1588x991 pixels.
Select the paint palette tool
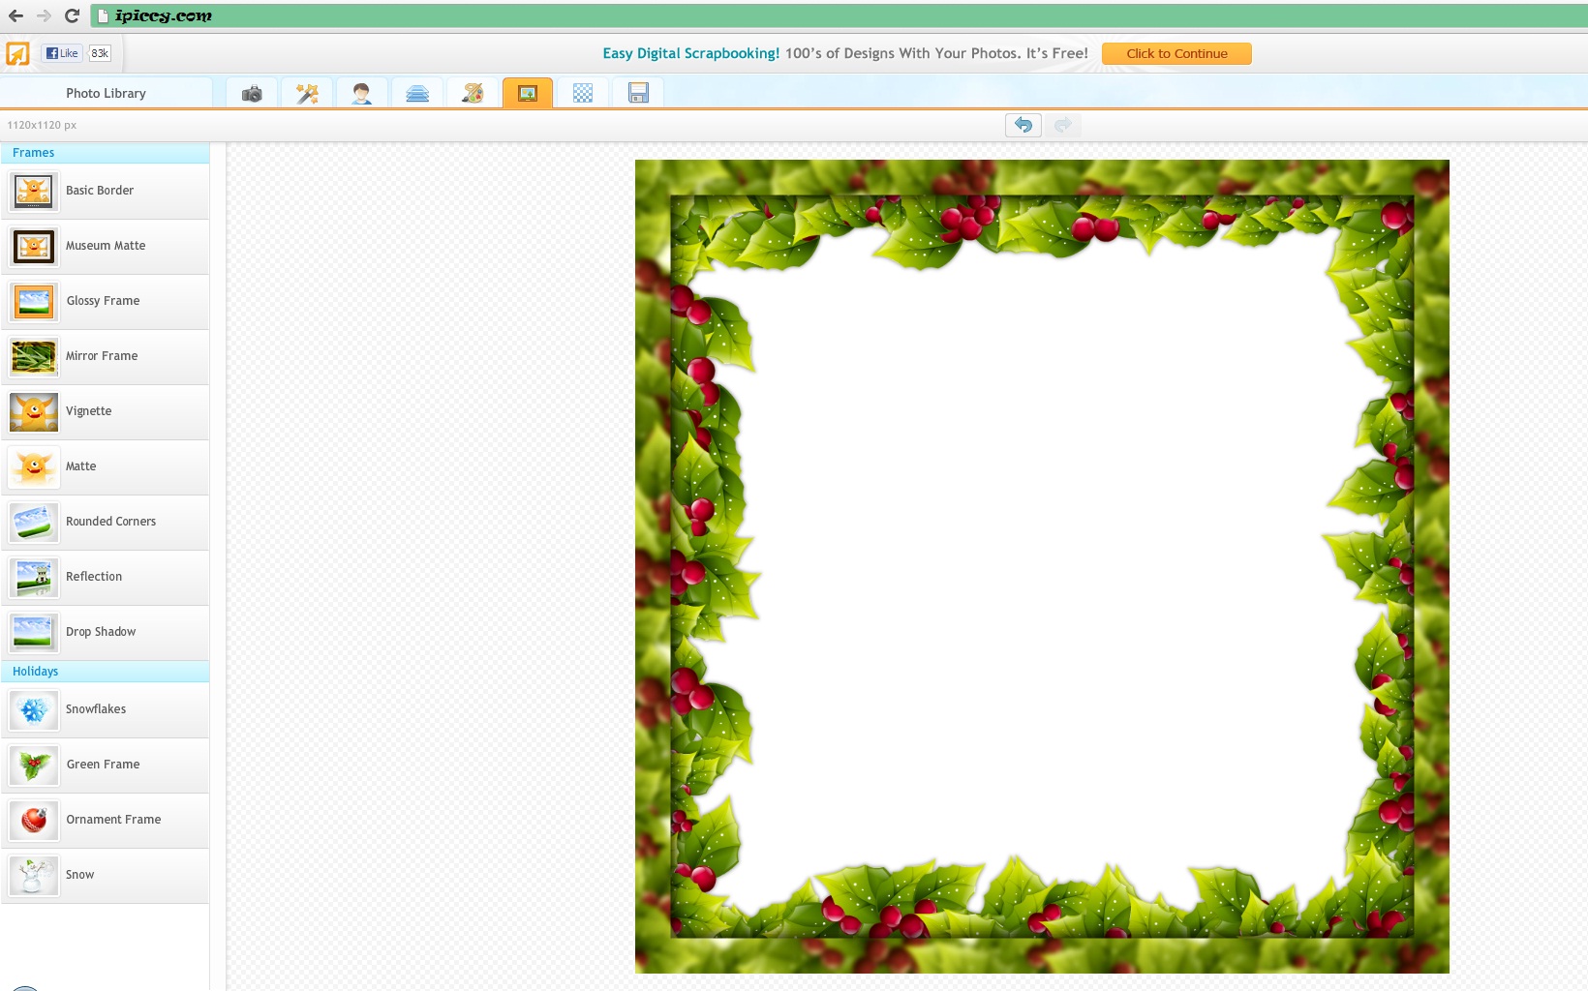coord(473,94)
